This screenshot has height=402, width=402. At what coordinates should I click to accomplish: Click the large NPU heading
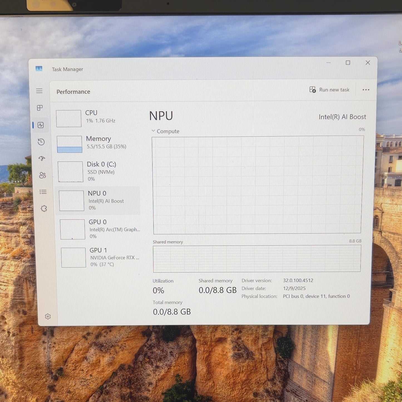click(x=161, y=116)
